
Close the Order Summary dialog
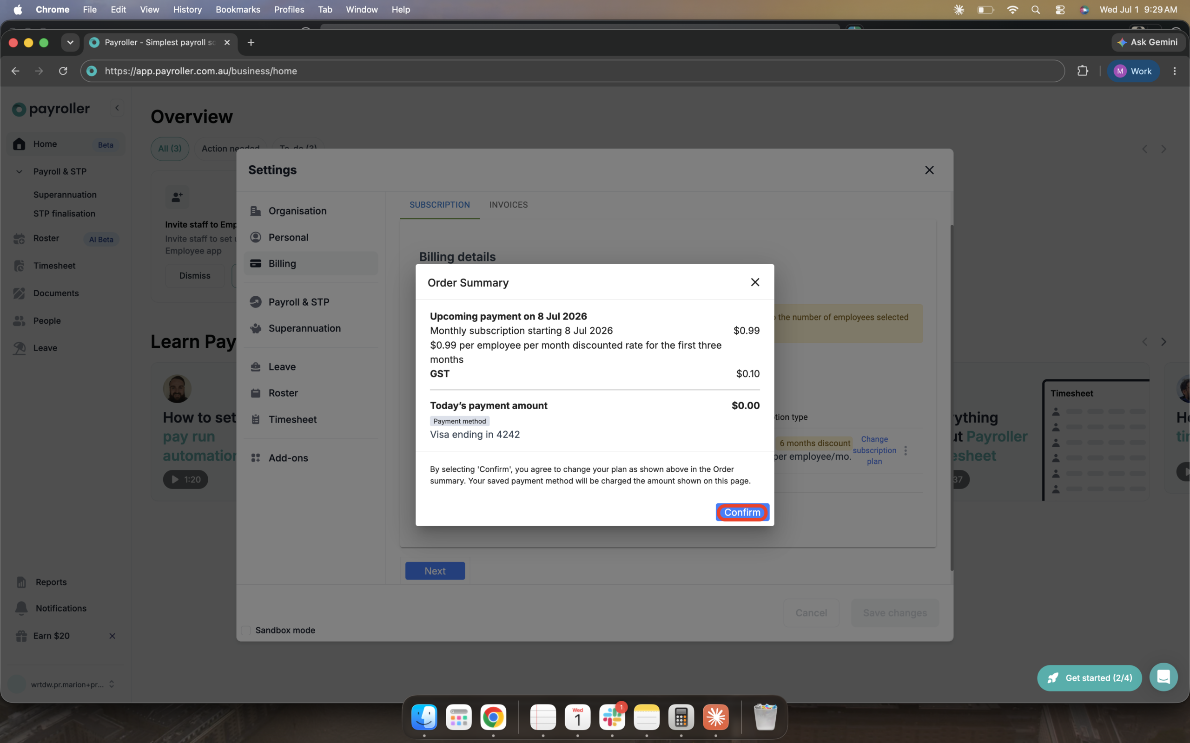pos(755,282)
